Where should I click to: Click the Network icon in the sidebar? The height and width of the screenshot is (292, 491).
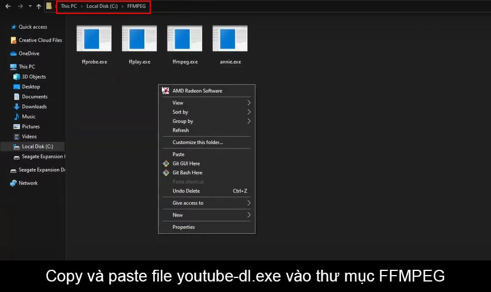[x=13, y=183]
